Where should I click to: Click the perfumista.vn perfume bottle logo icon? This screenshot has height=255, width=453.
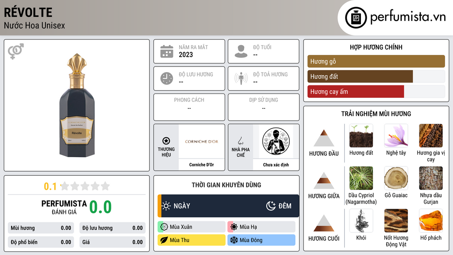tap(356, 18)
